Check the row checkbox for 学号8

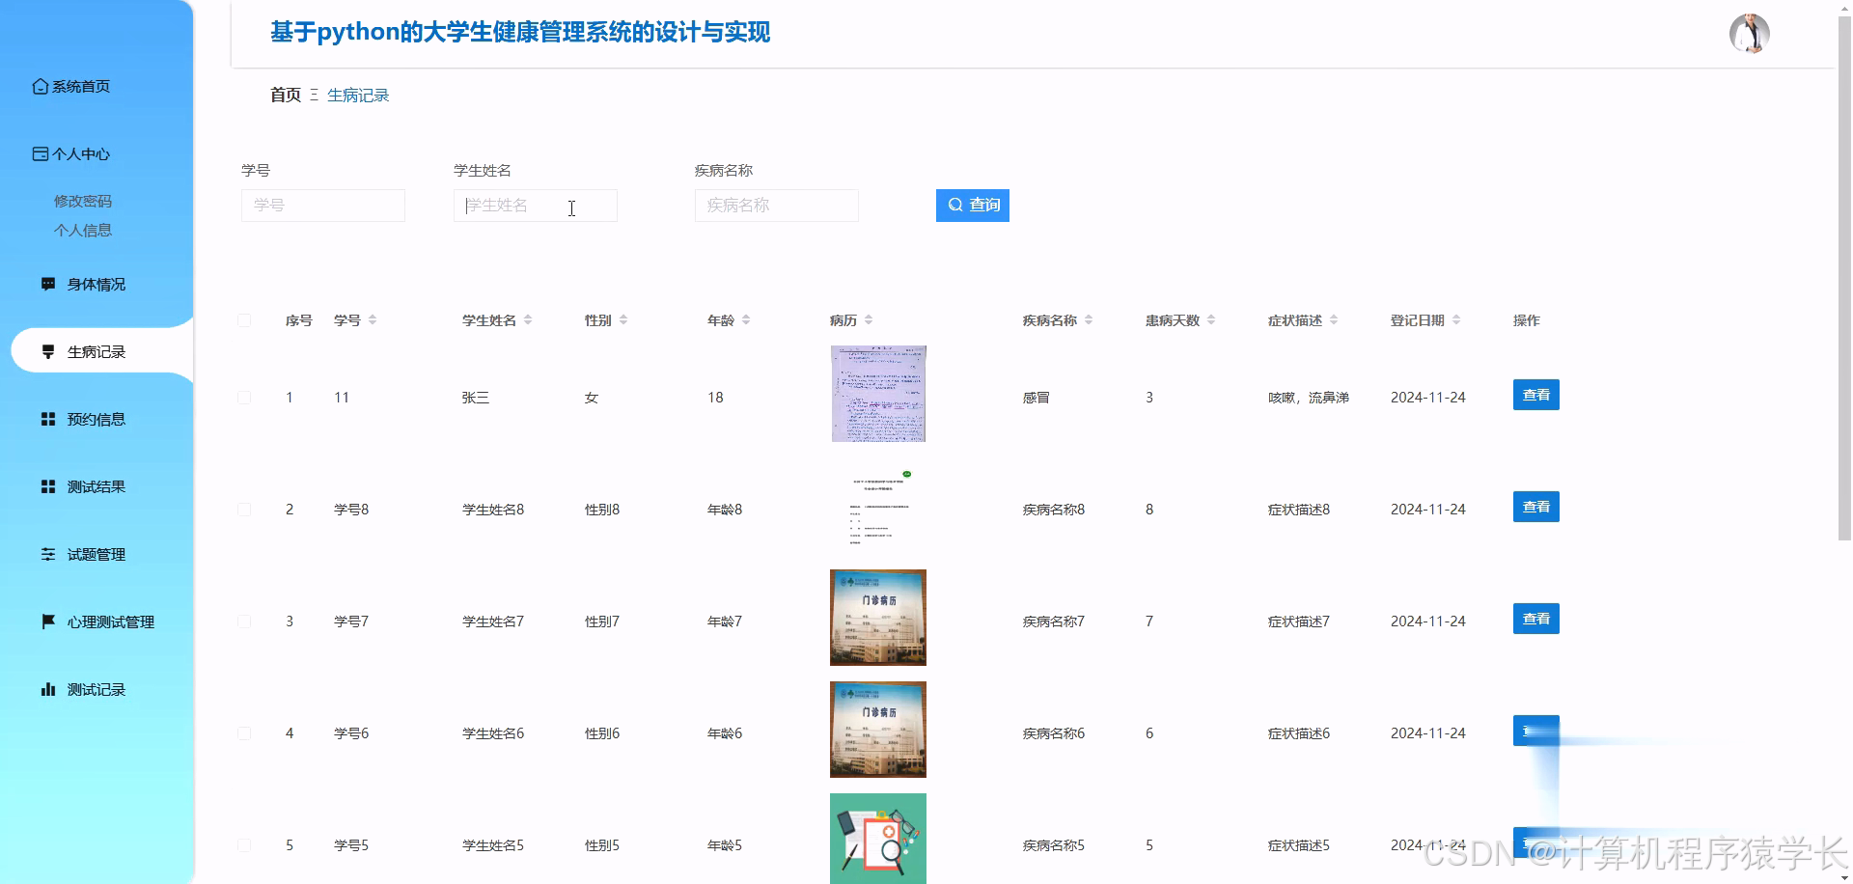coord(244,510)
